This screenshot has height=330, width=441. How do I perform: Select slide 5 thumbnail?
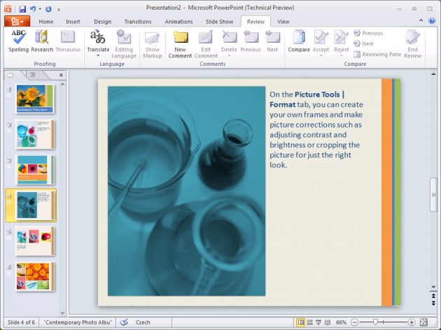(34, 241)
